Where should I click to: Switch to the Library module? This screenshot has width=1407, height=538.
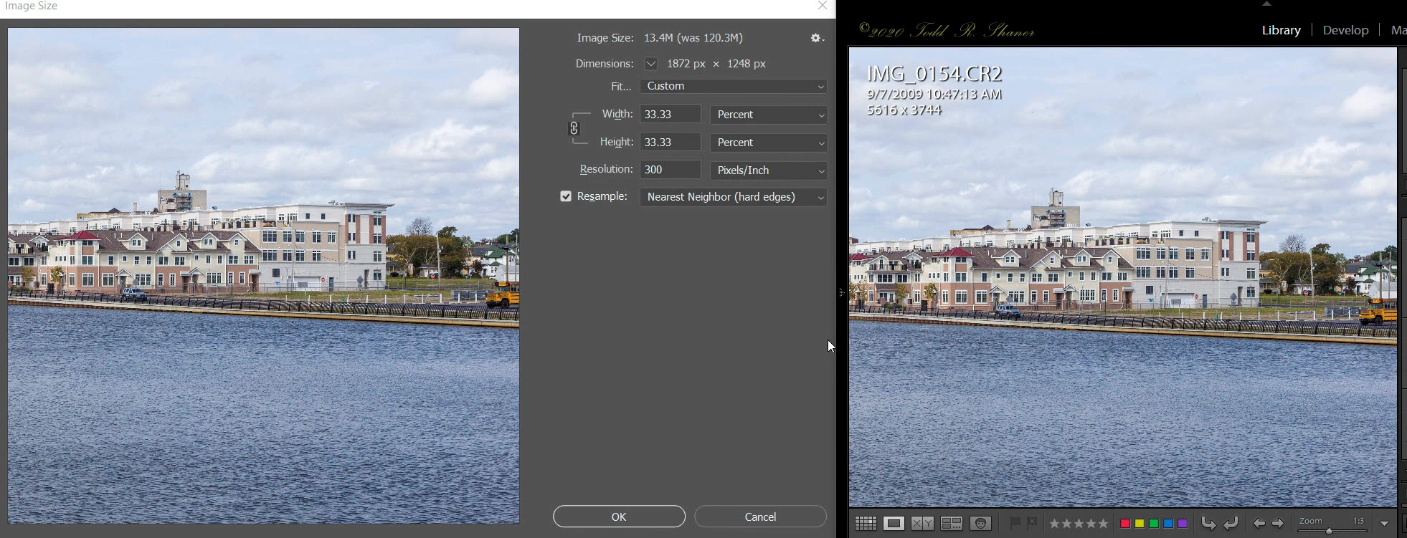(1281, 30)
